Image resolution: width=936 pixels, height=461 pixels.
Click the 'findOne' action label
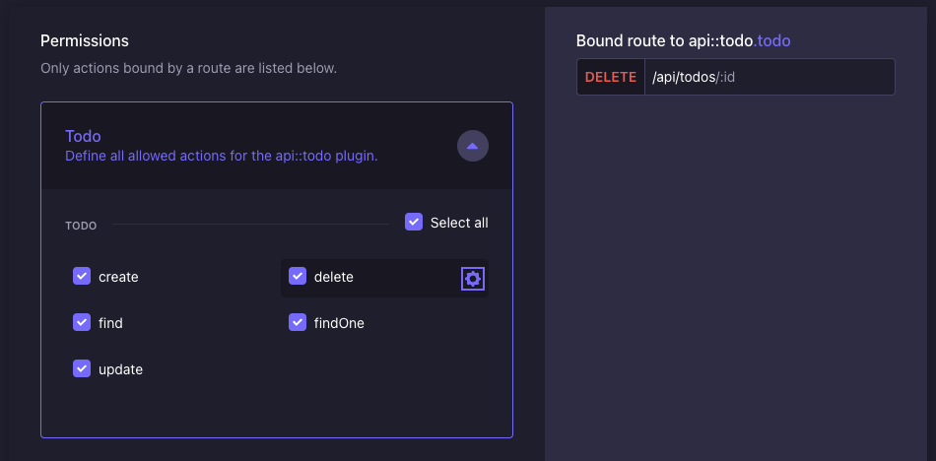[x=339, y=323]
